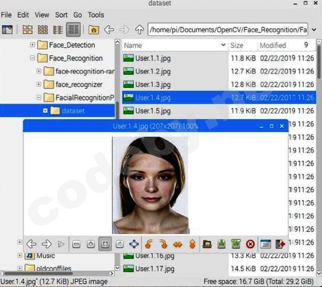The width and height of the screenshot is (322, 287).
Task: Open image viewer preferences
Action: click(x=265, y=244)
